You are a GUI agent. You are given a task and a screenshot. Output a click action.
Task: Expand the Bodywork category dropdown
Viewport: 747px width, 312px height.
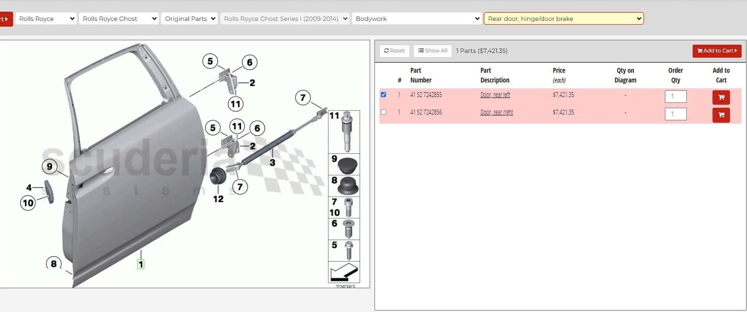click(x=417, y=18)
